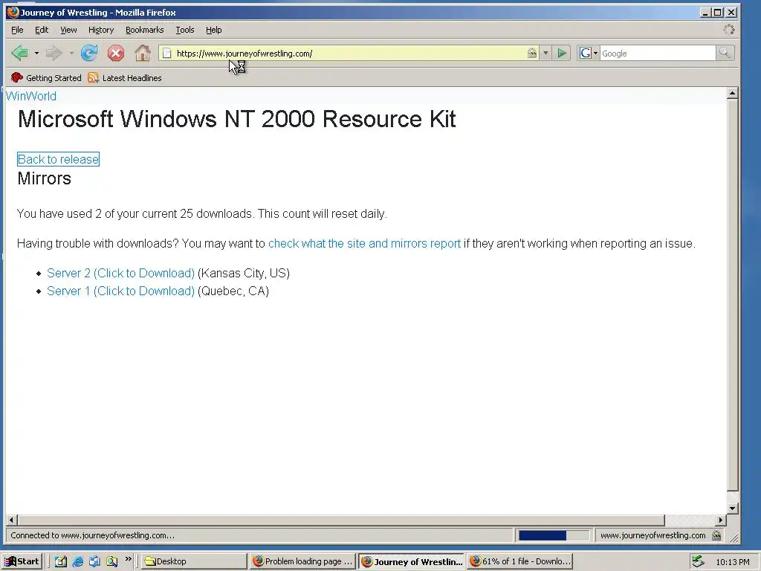Screen dimensions: 761x571
Task: Switch to Problem loading page window
Action: [x=303, y=561]
